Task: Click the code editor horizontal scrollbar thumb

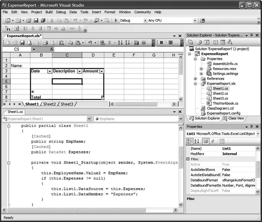Action: point(76,210)
